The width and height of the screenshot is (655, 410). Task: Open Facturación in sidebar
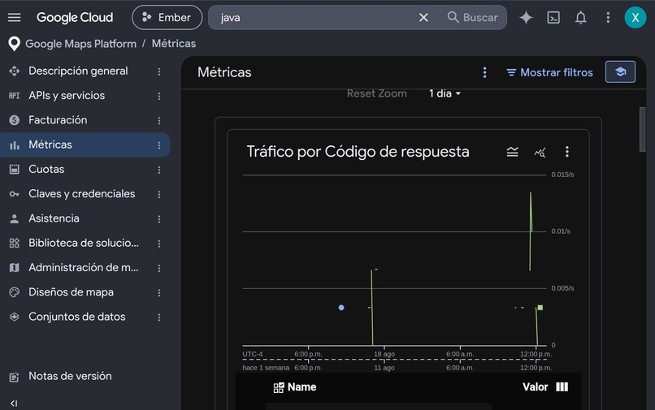pos(58,120)
